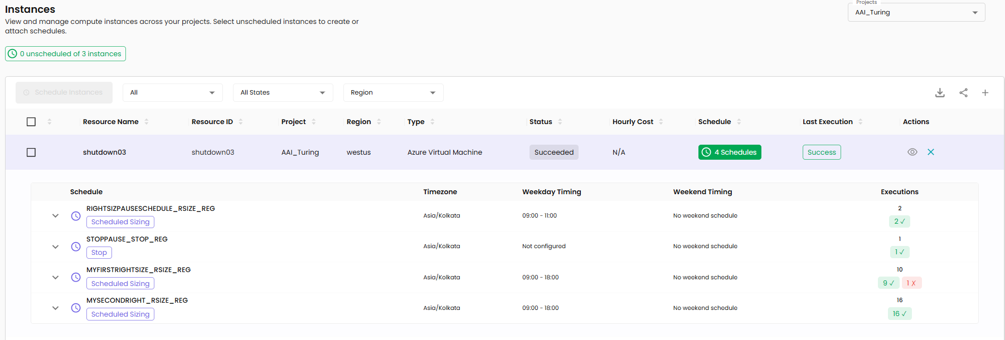Sort by Region column
This screenshot has height=340, width=1005.
click(x=379, y=122)
